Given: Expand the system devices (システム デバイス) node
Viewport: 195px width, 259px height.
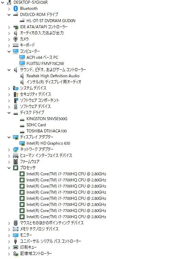Looking at the screenshot, I should pyautogui.click(x=9, y=88).
